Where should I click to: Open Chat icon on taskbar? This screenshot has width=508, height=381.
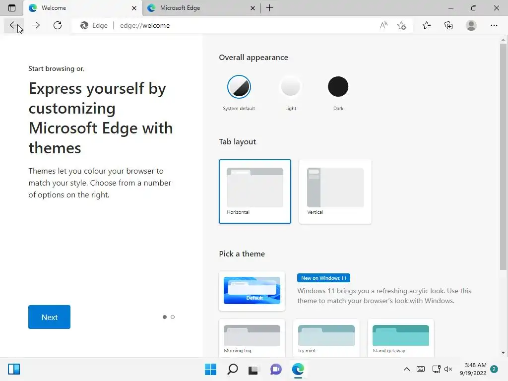276,369
